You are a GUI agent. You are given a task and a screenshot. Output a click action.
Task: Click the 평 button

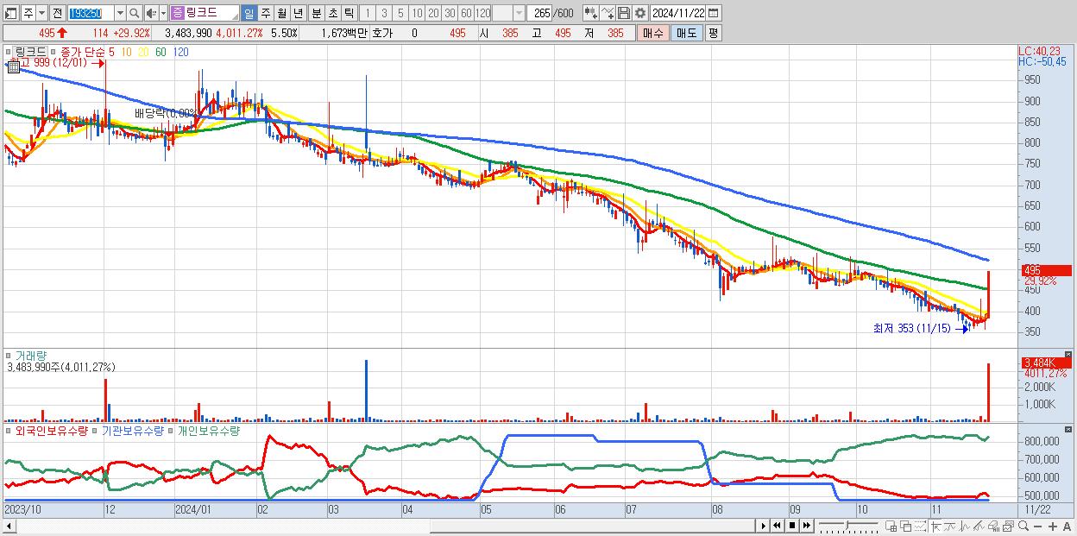click(713, 33)
